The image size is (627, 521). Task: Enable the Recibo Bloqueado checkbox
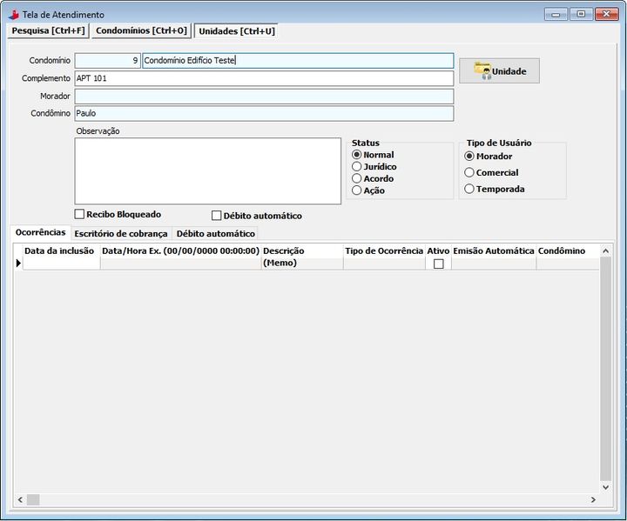pyautogui.click(x=80, y=215)
